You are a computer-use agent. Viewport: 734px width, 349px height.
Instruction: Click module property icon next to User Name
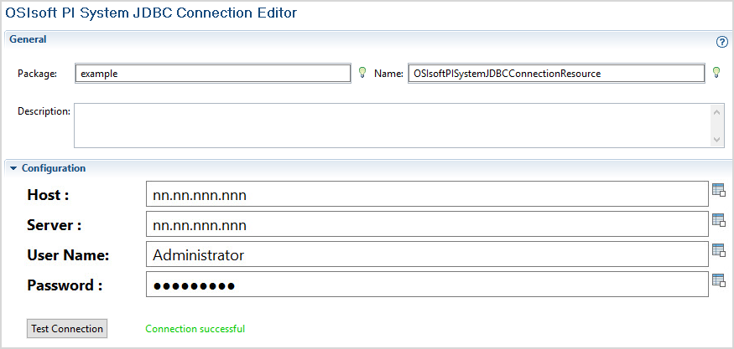click(718, 250)
